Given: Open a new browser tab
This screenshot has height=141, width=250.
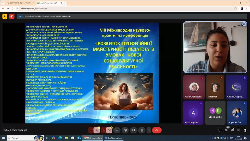Looking at the screenshot, I should [69, 3].
